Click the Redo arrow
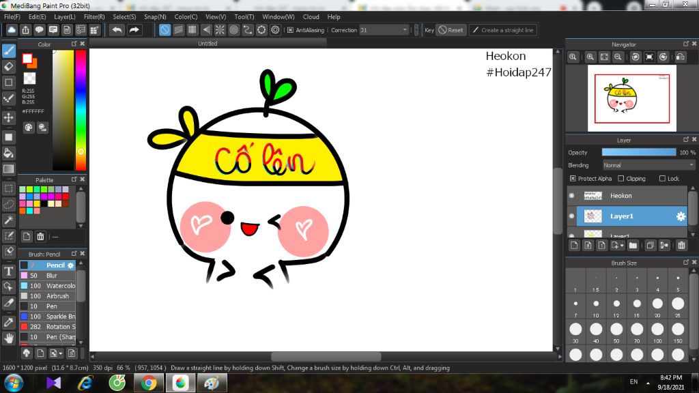This screenshot has height=393, width=699. 134,30
